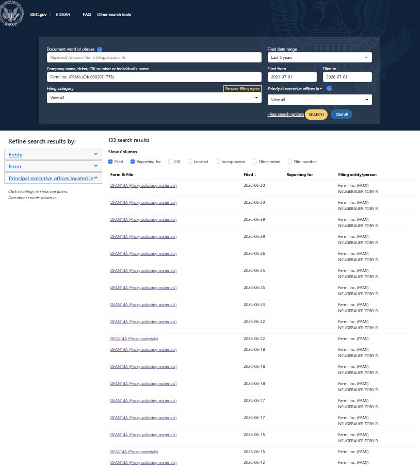Sort by the Filed column header
Image resolution: width=420 pixels, height=466 pixels.
coord(250,175)
